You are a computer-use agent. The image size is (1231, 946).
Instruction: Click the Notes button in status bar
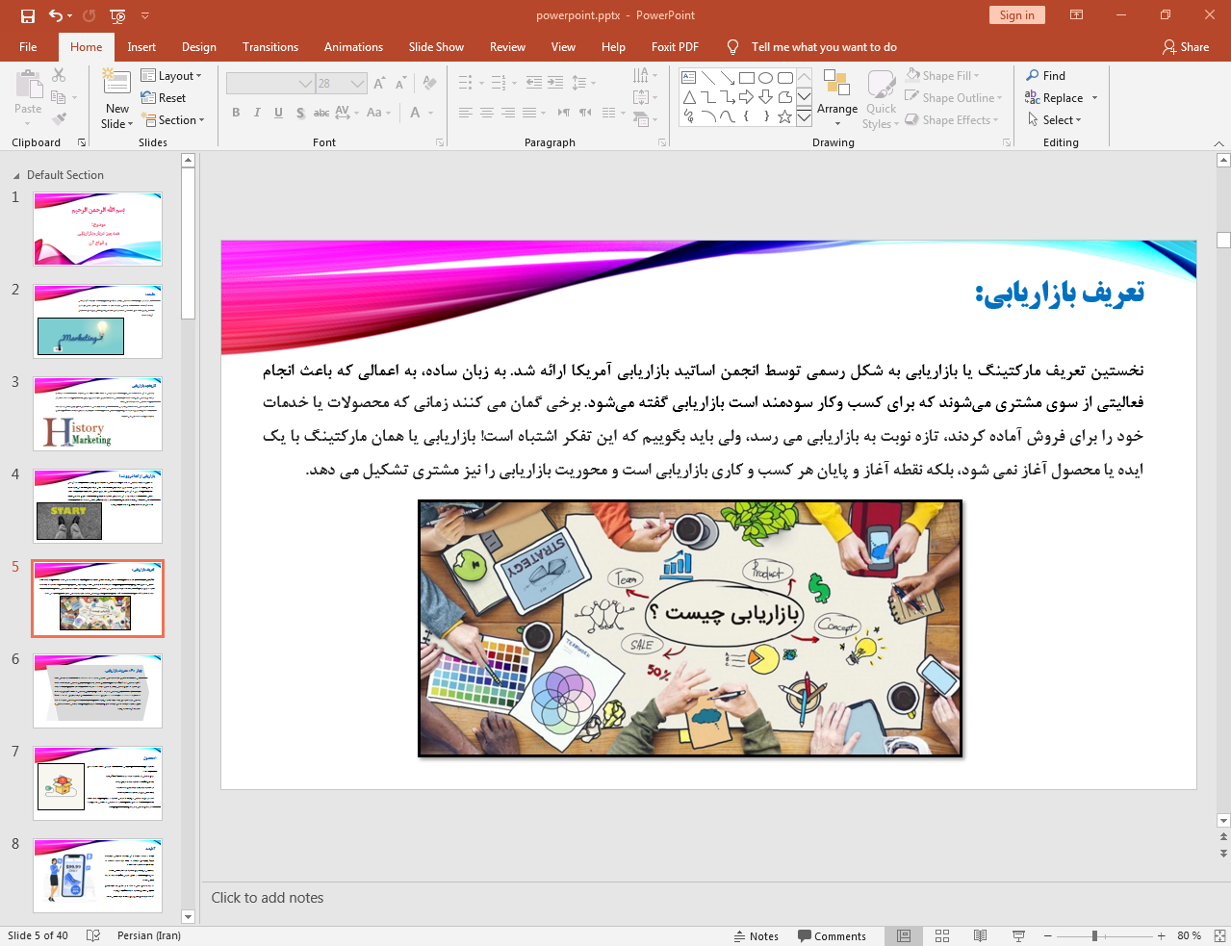757,935
